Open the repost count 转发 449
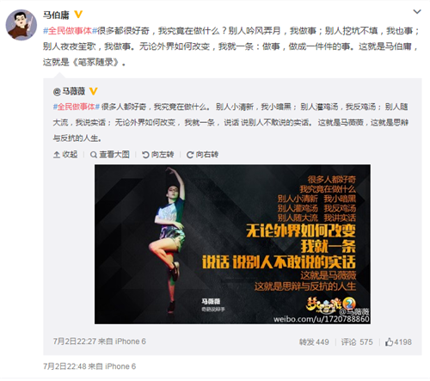This screenshot has height=381, width=430. 314,341
